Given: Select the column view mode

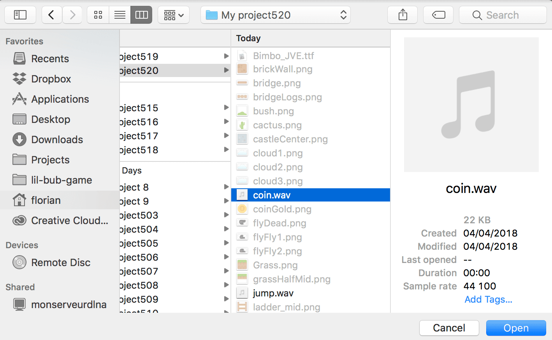Looking at the screenshot, I should tap(141, 15).
